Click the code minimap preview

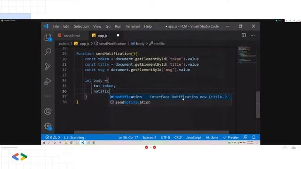point(246,54)
